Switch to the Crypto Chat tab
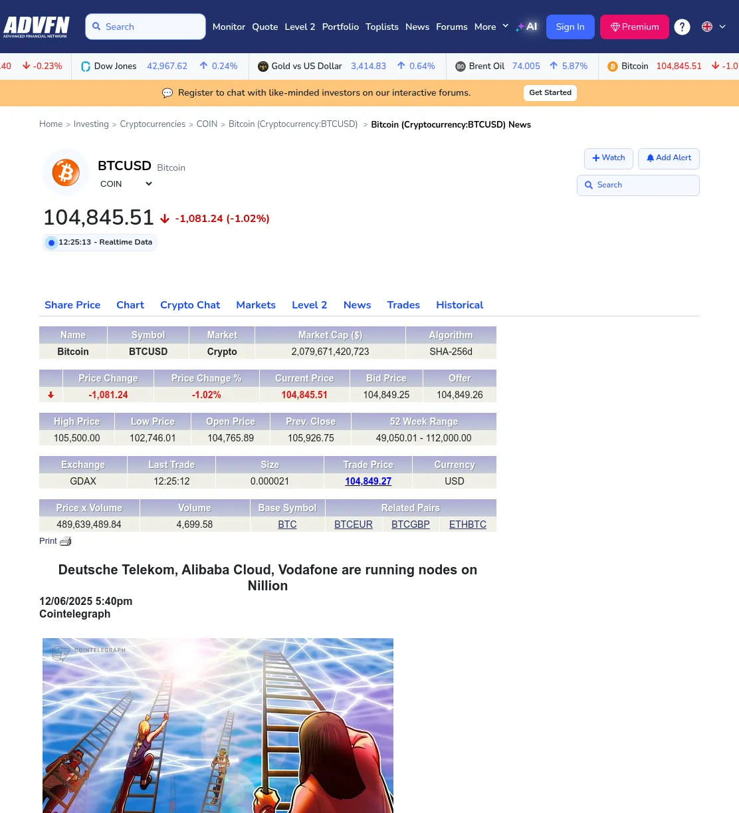 click(x=190, y=305)
